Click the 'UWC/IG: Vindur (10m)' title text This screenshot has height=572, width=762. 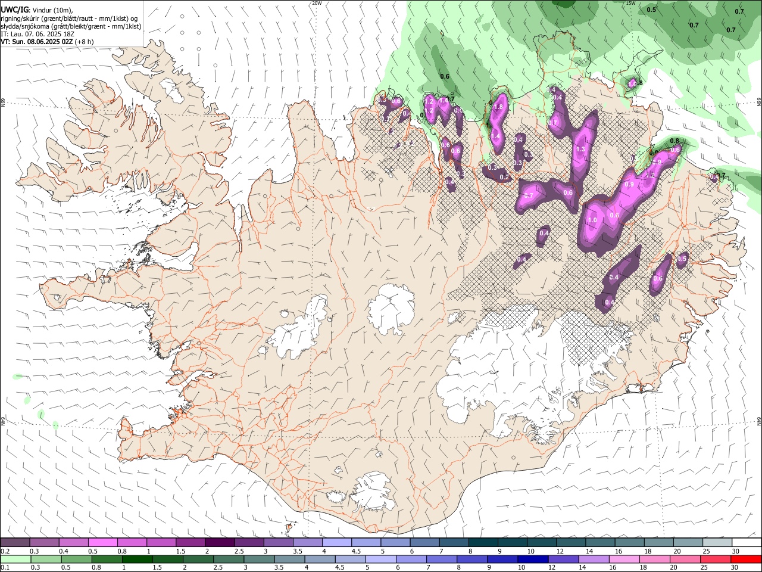[36, 10]
